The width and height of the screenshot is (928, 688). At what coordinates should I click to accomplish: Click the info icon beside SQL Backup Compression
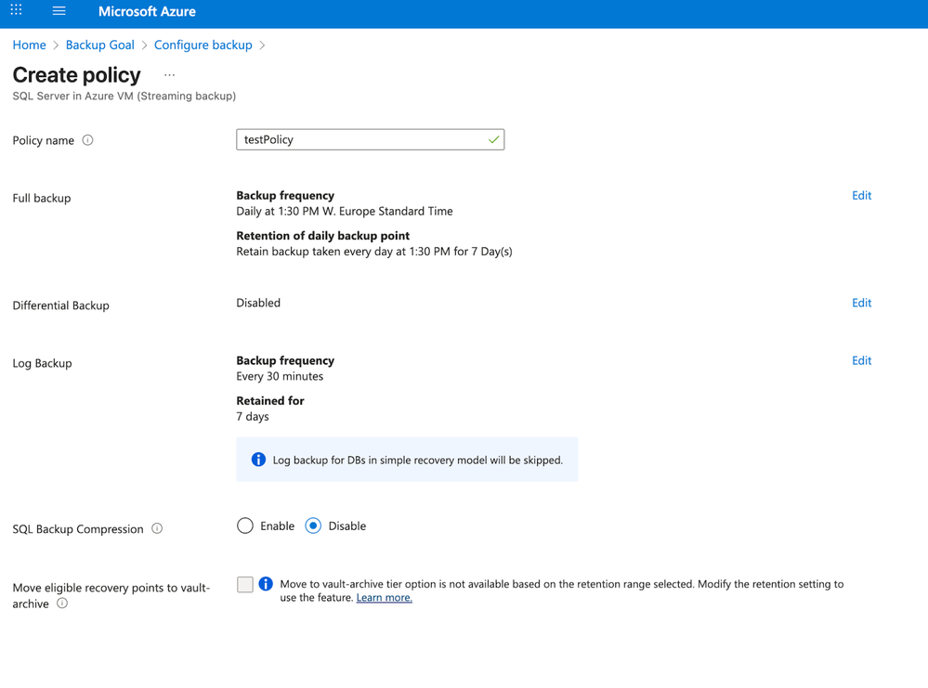click(157, 528)
